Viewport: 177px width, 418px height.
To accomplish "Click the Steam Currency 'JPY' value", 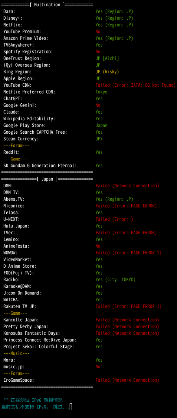I will (99, 139).
